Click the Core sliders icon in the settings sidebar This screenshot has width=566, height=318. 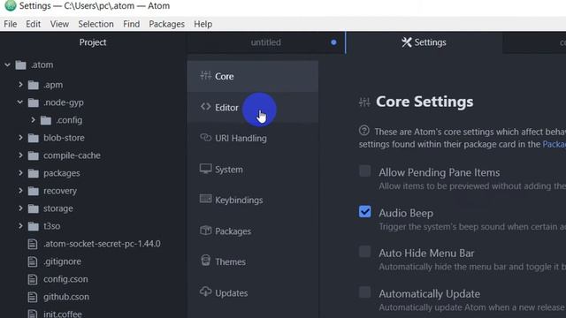(206, 76)
